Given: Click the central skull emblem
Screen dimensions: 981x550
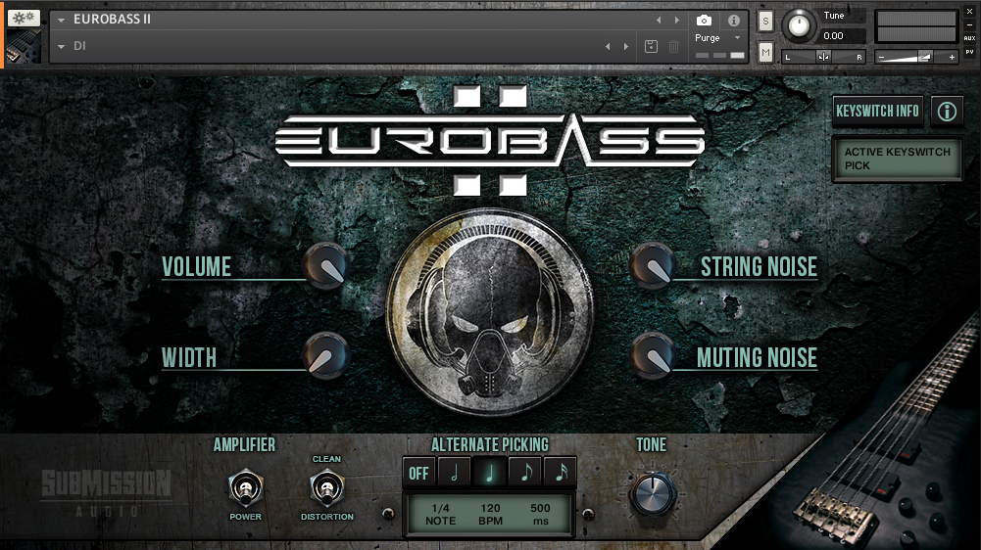Looking at the screenshot, I should (x=490, y=312).
